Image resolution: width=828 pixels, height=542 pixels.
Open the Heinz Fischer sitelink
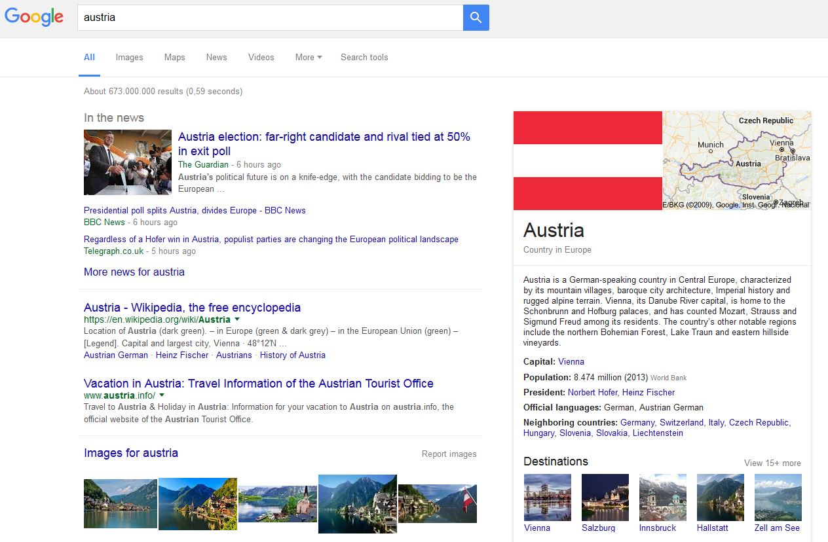(182, 355)
